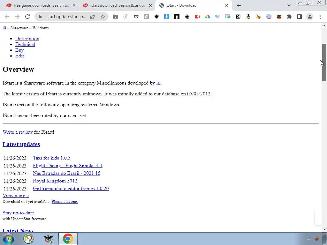The width and height of the screenshot is (327, 245).
Task: Share this page via address bar icon
Action: (x=93, y=17)
